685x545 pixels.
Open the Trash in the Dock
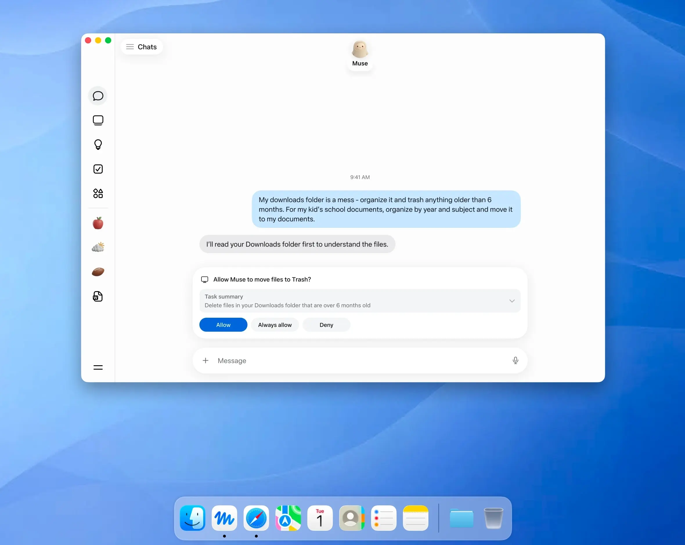[x=493, y=518]
